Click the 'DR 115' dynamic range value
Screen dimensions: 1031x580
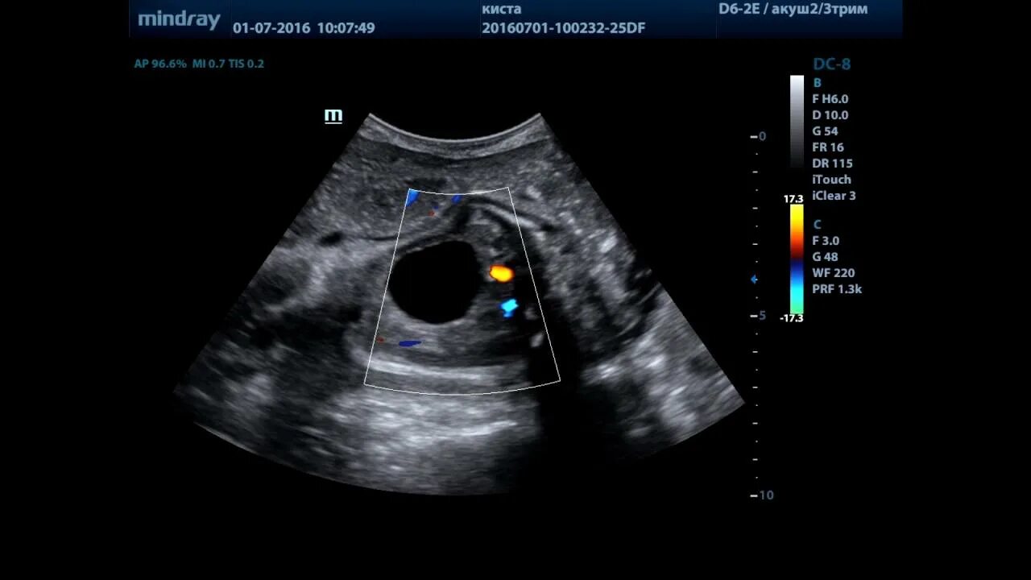pyautogui.click(x=833, y=164)
